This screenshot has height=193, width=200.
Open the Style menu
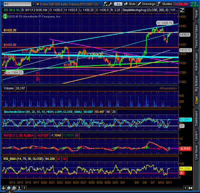click(x=130, y=4)
